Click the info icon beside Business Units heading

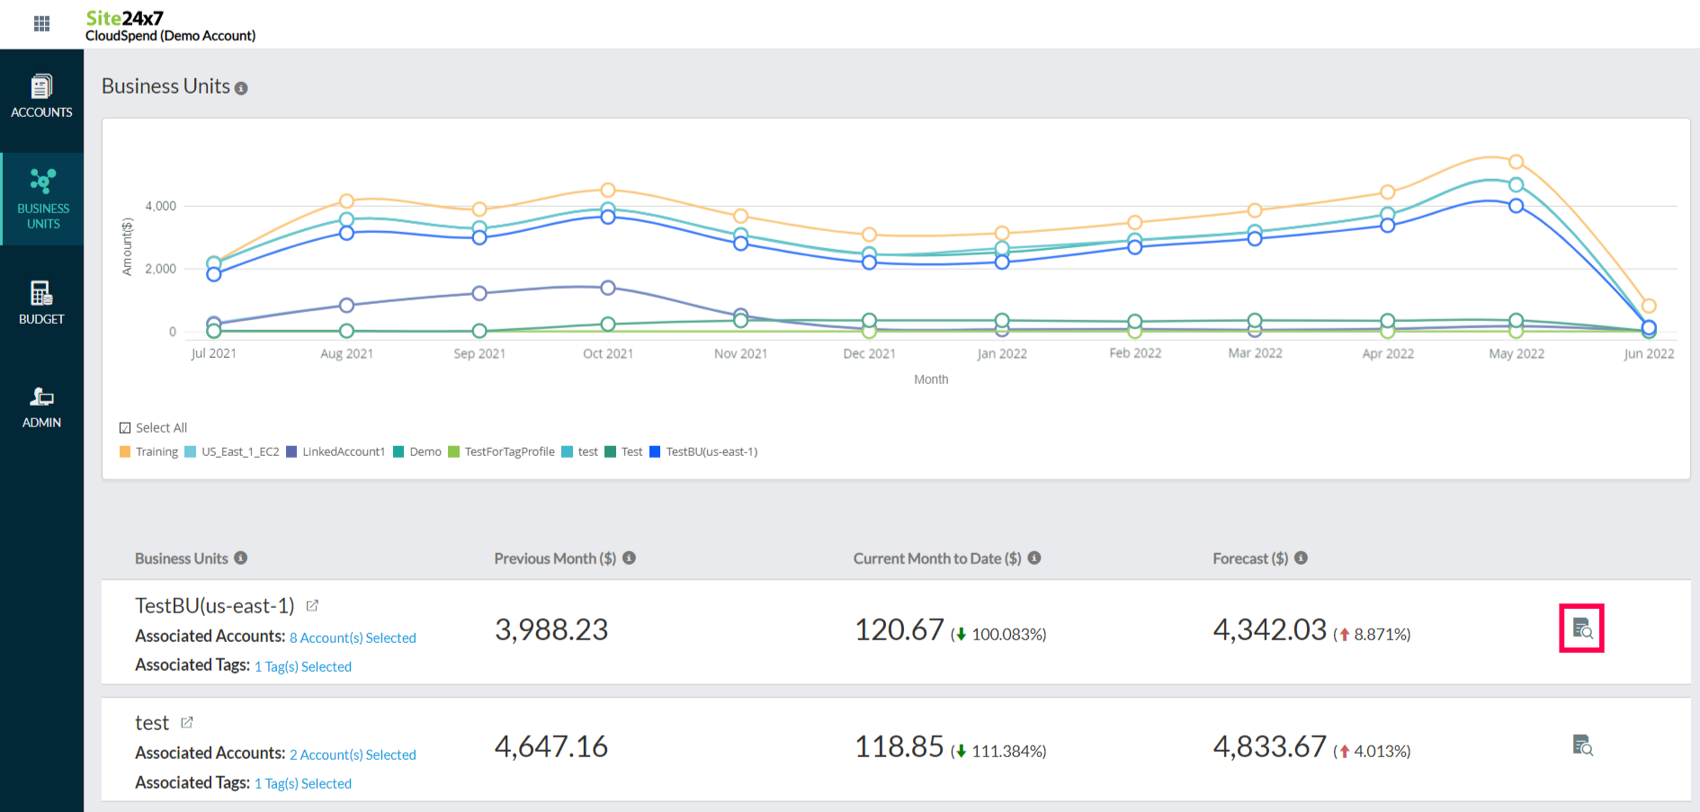[241, 88]
